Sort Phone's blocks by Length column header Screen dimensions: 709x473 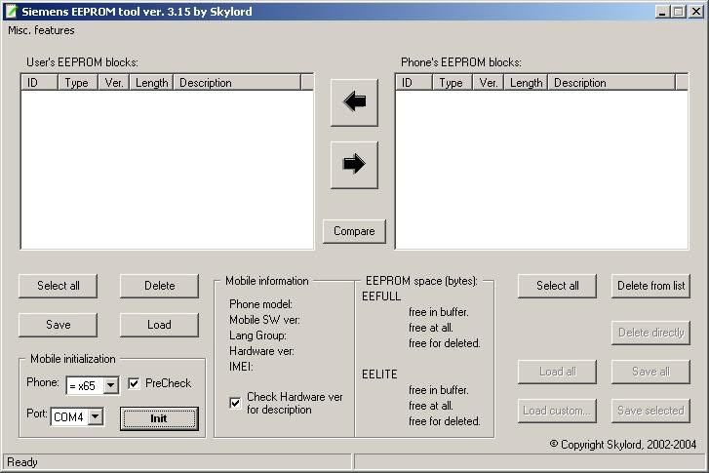(526, 83)
